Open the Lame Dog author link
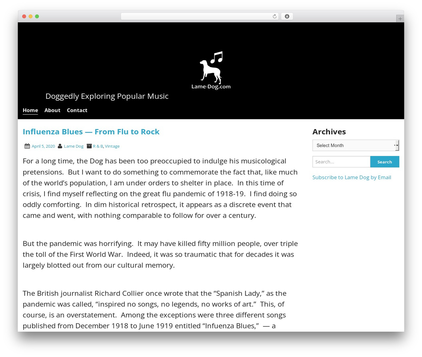The height and width of the screenshot is (357, 422). pos(74,146)
